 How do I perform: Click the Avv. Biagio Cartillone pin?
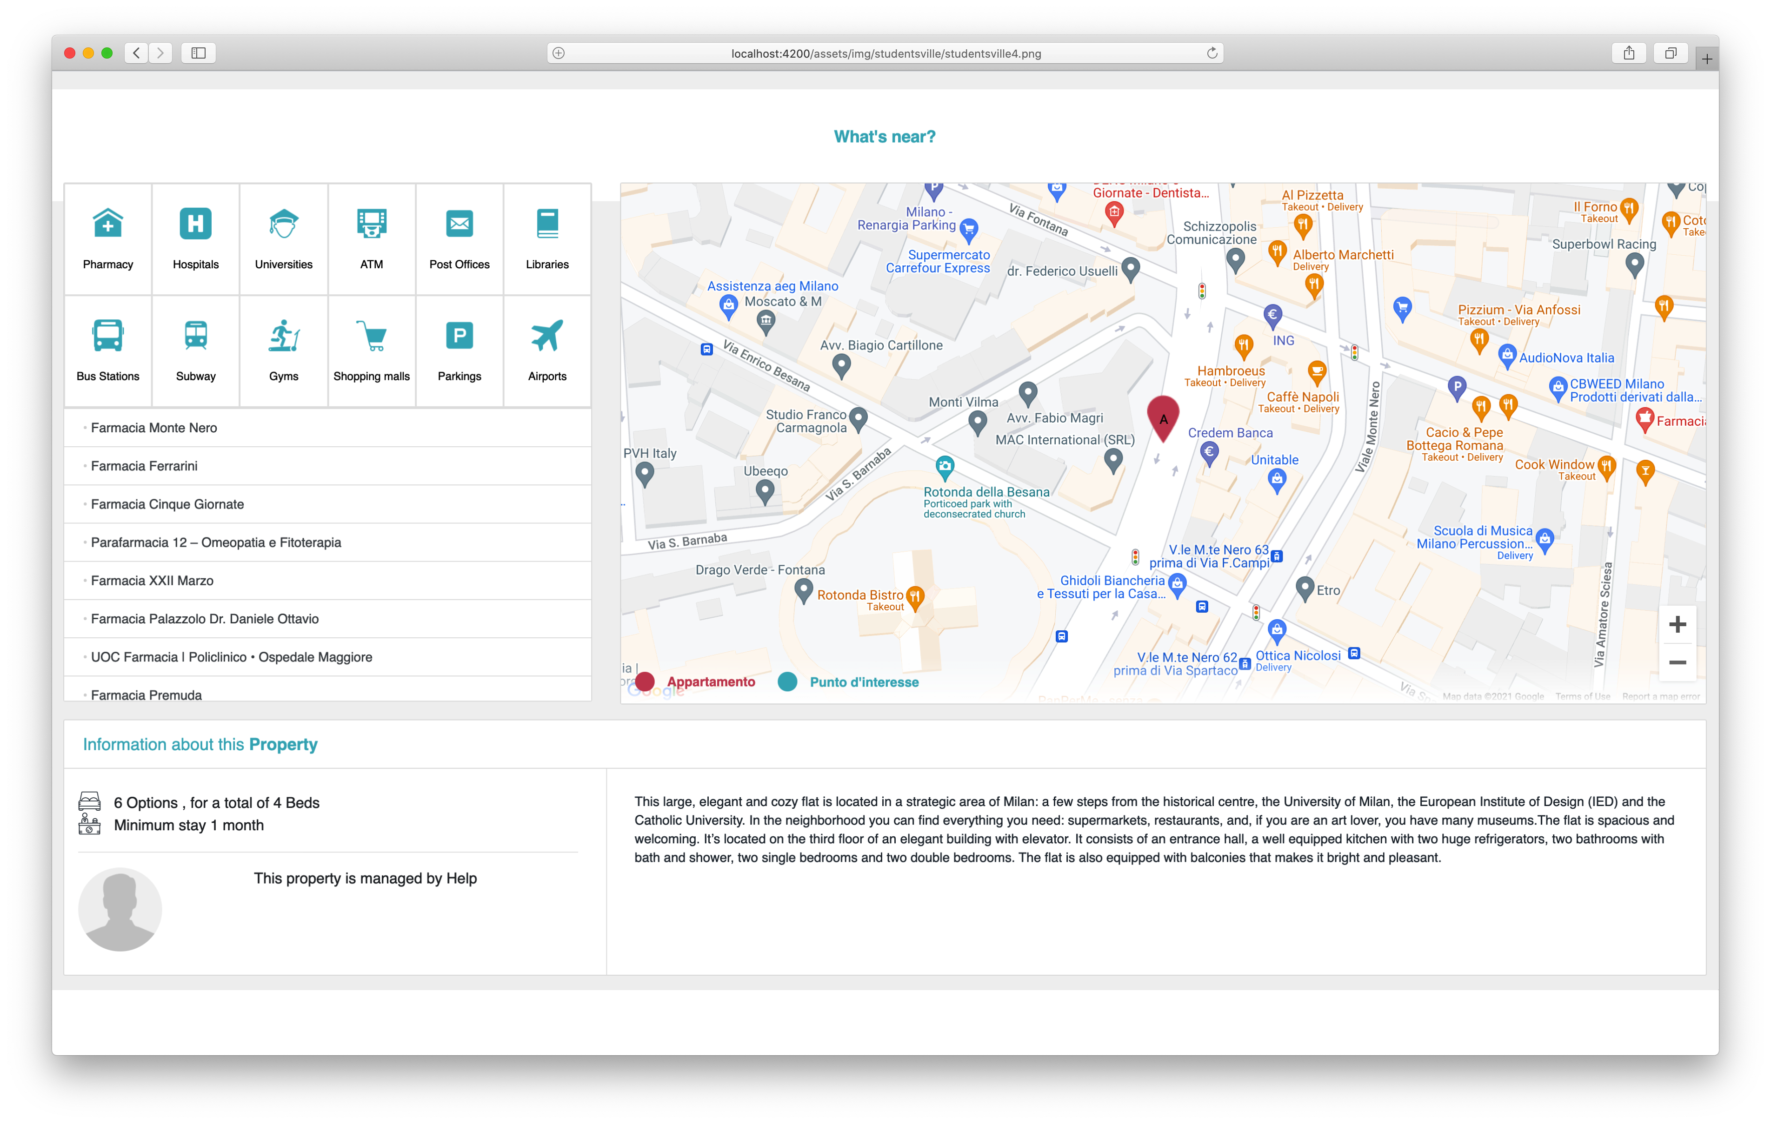click(841, 365)
